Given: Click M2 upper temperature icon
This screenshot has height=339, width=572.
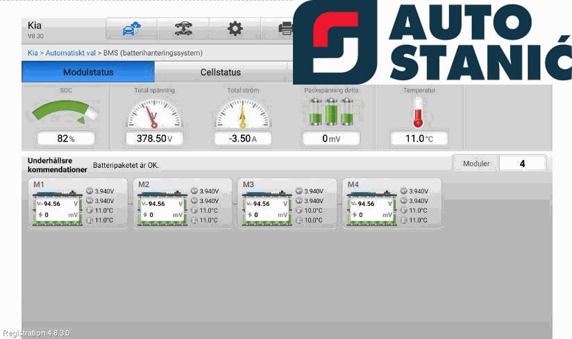Looking at the screenshot, I should [194, 210].
